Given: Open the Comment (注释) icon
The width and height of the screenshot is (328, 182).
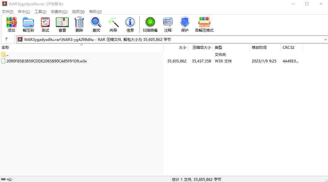Looking at the screenshot, I should click(x=168, y=24).
